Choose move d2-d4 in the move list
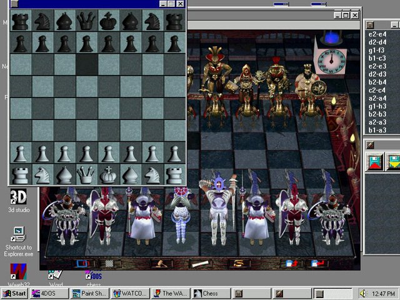This screenshot has height=300, width=400. pyautogui.click(x=377, y=42)
